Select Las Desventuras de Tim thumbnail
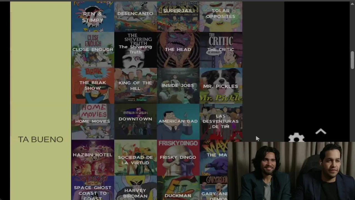This screenshot has height=200, width=355. [x=221, y=122]
